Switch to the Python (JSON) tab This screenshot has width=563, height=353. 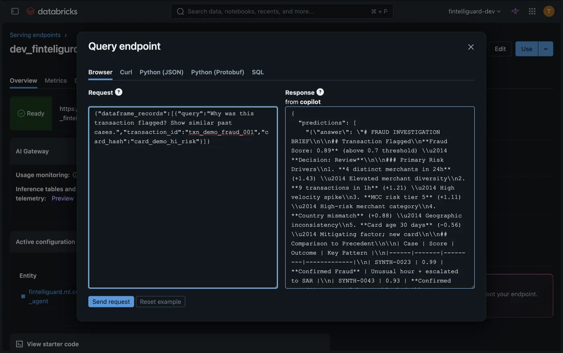pyautogui.click(x=161, y=72)
